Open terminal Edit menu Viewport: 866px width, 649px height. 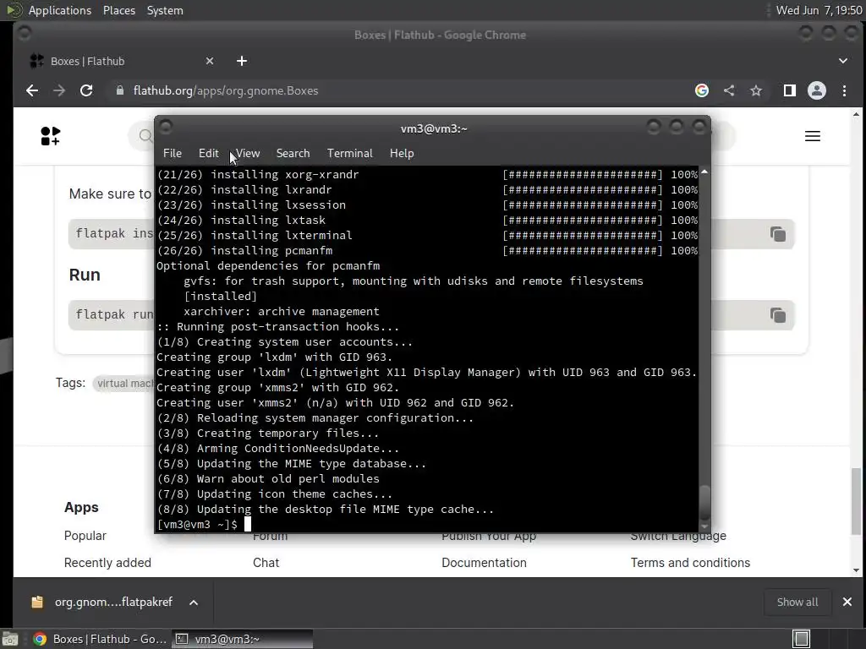point(208,154)
